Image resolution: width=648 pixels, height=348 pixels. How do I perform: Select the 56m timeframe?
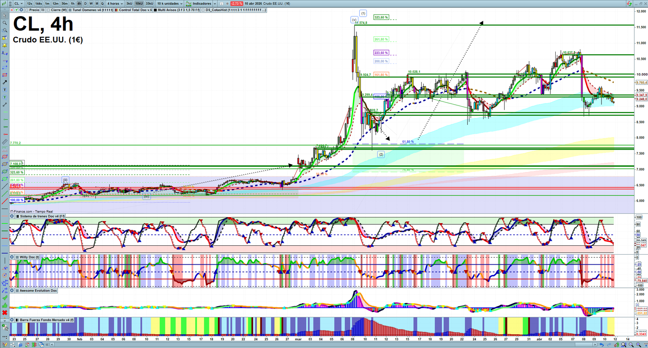click(x=65, y=3)
